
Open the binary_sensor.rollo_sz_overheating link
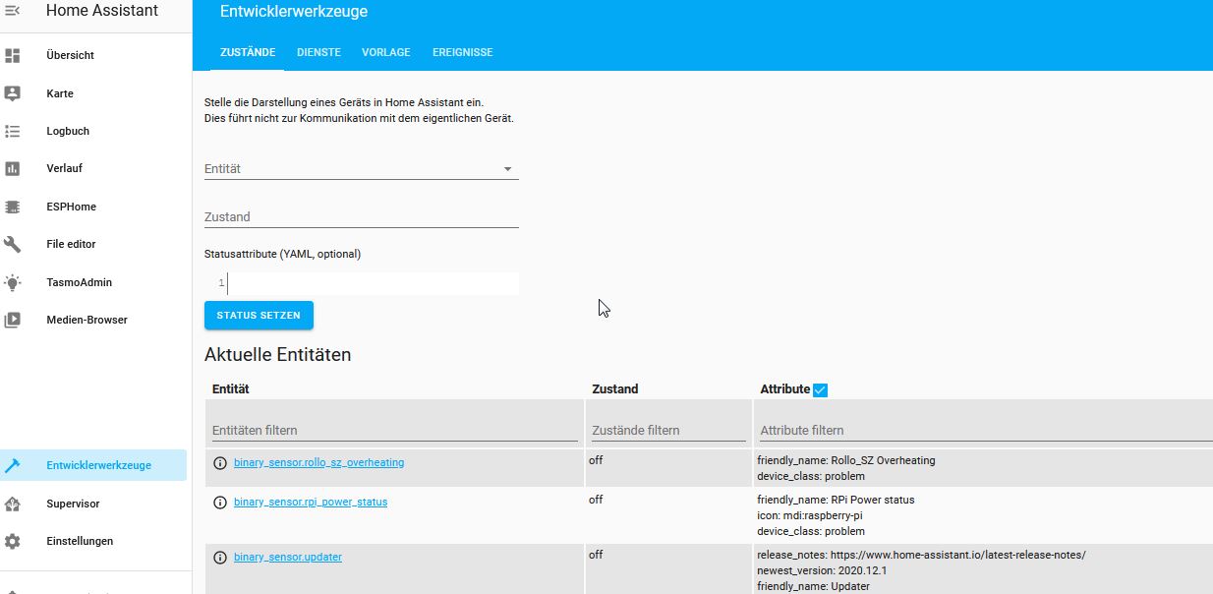(318, 462)
